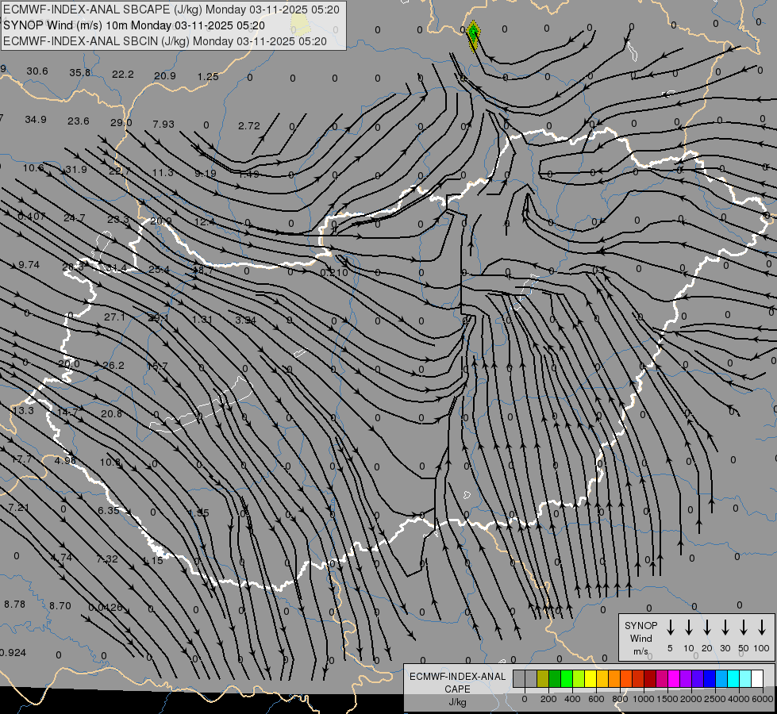Click the map value 30.6
Image resolution: width=777 pixels, height=714 pixels.
[x=37, y=71]
